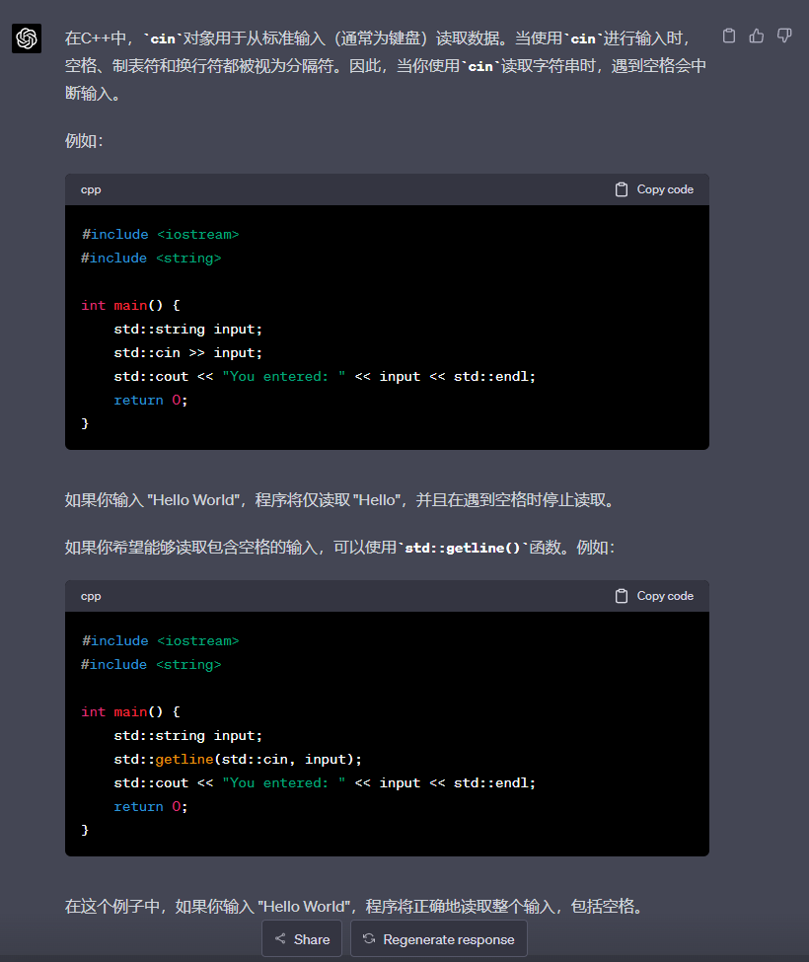Click 'std::getline(std::cin, input);' code line
This screenshot has width=809, height=962.
pos(238,759)
